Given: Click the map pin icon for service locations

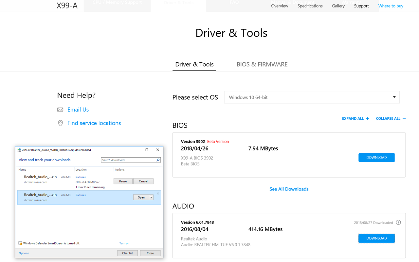Looking at the screenshot, I should [x=60, y=123].
